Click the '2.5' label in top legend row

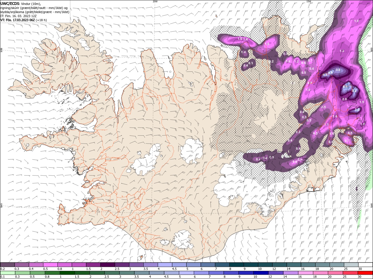pyautogui.click(x=117, y=269)
